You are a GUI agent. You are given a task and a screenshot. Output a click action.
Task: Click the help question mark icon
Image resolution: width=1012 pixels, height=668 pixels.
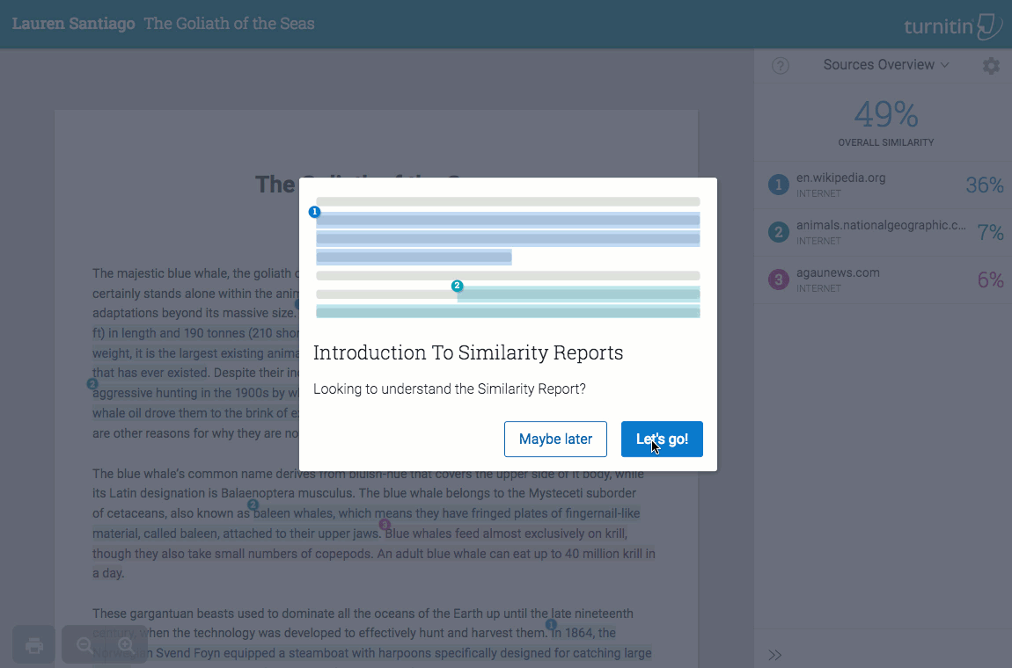click(781, 65)
